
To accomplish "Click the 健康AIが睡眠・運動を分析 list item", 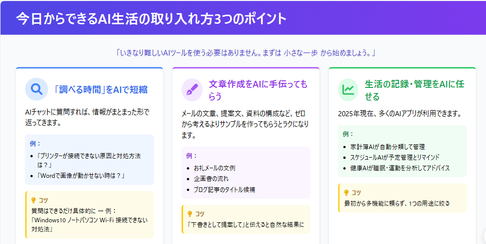I will 399,168.
